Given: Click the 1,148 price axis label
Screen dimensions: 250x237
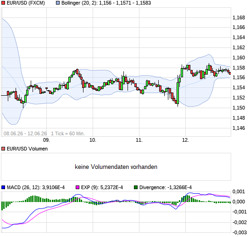Looking at the screenshot, I should pos(239,118).
